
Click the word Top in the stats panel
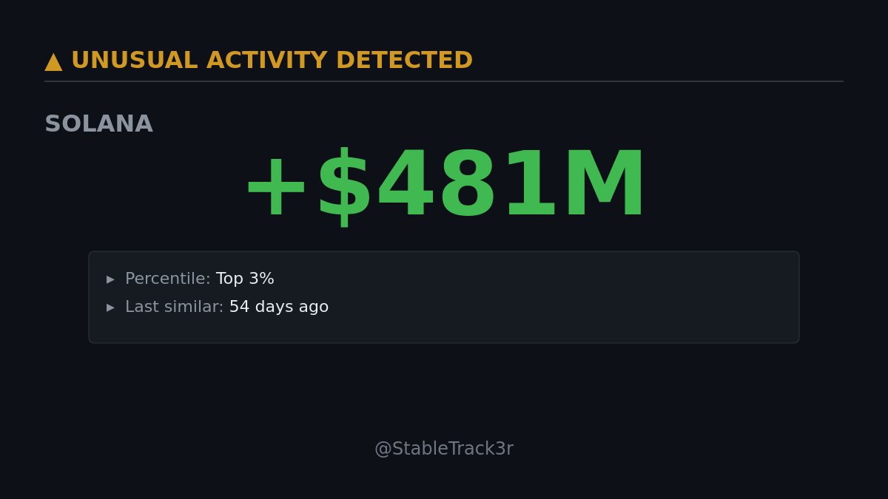pos(229,279)
